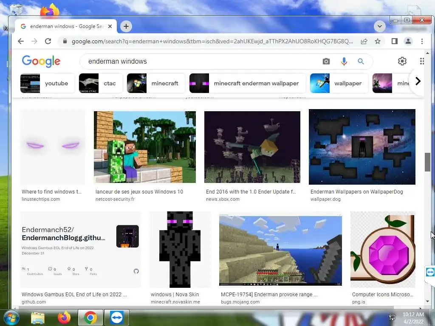The image size is (435, 326).
Task: Open 'windows | Nova Skin' result link
Action: 175,295
